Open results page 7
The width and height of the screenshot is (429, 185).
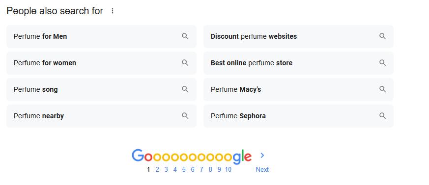[201, 169]
